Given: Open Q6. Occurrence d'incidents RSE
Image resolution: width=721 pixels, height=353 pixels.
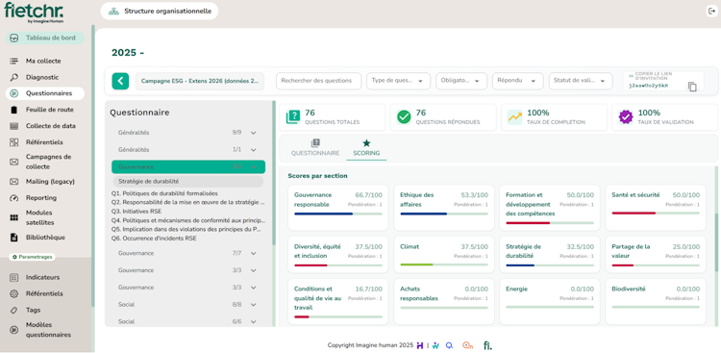Looking at the screenshot, I should click(x=154, y=239).
